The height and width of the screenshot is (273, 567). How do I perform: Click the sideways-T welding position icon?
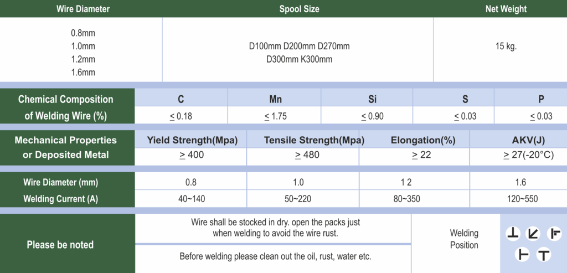(522, 255)
